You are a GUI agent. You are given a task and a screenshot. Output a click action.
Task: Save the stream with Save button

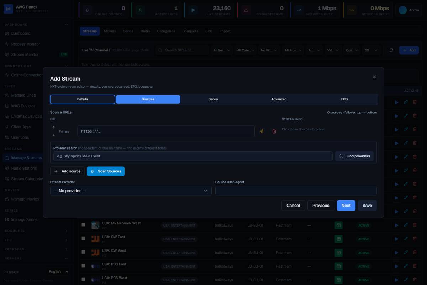click(367, 206)
